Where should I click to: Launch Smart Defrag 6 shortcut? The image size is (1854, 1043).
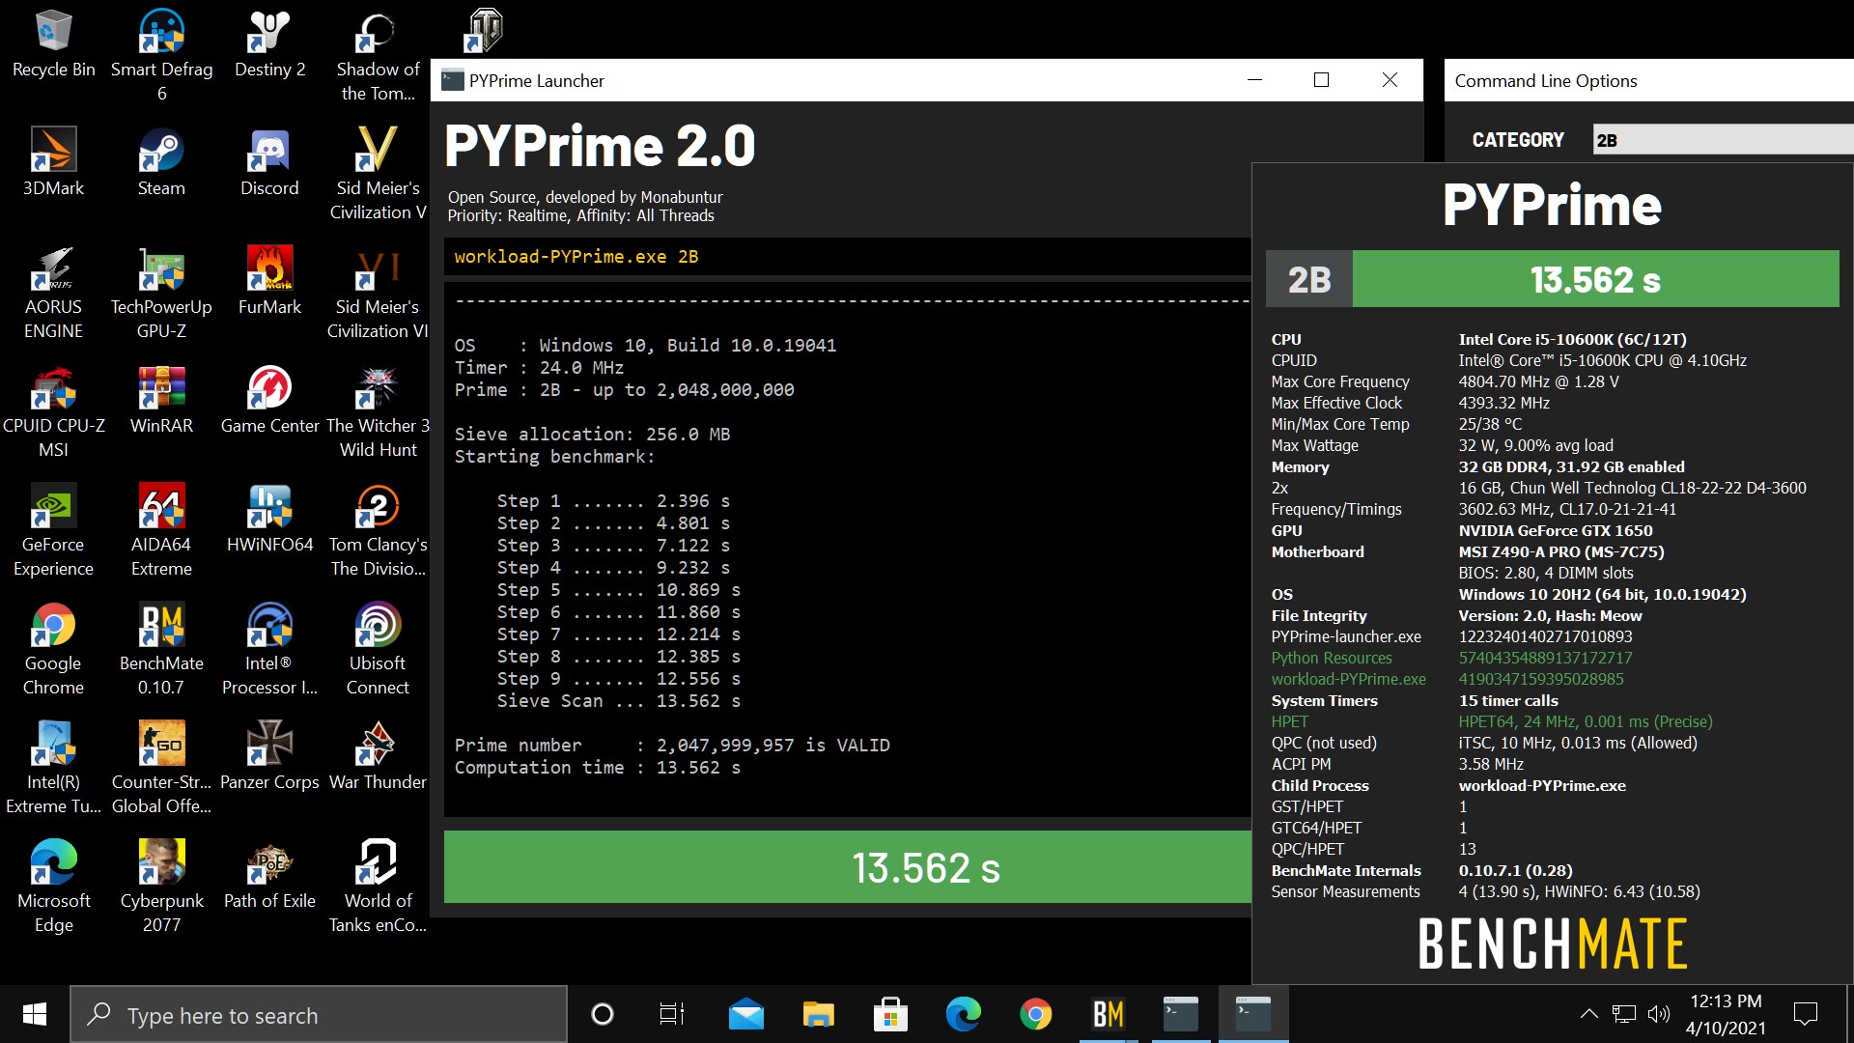(161, 56)
